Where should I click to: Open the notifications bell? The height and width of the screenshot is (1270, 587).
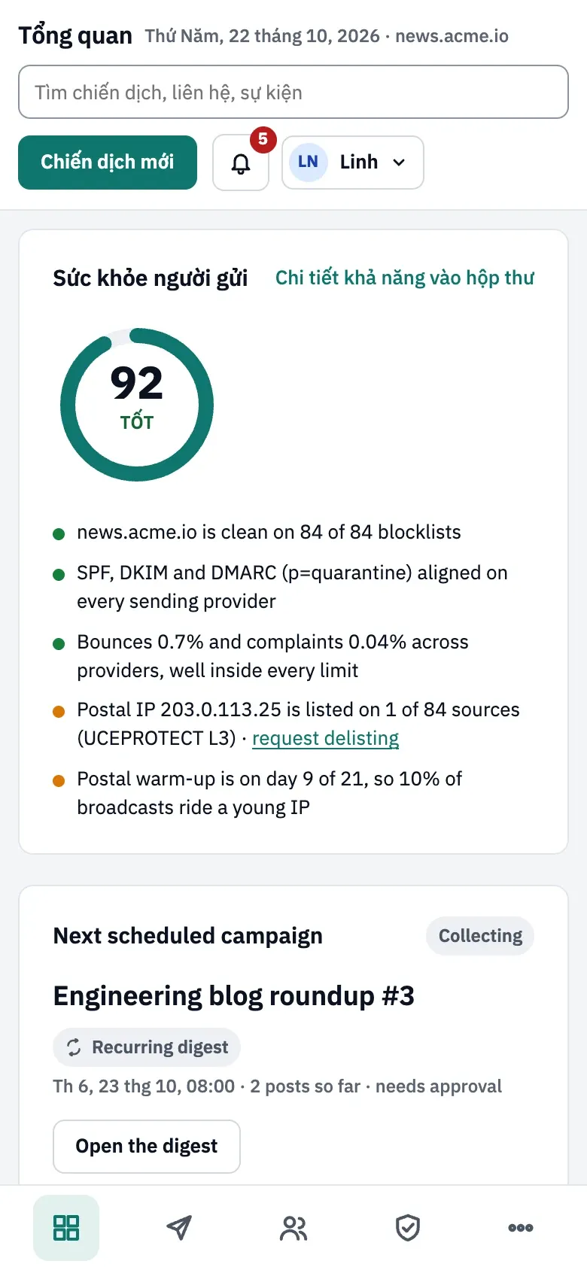point(241,163)
